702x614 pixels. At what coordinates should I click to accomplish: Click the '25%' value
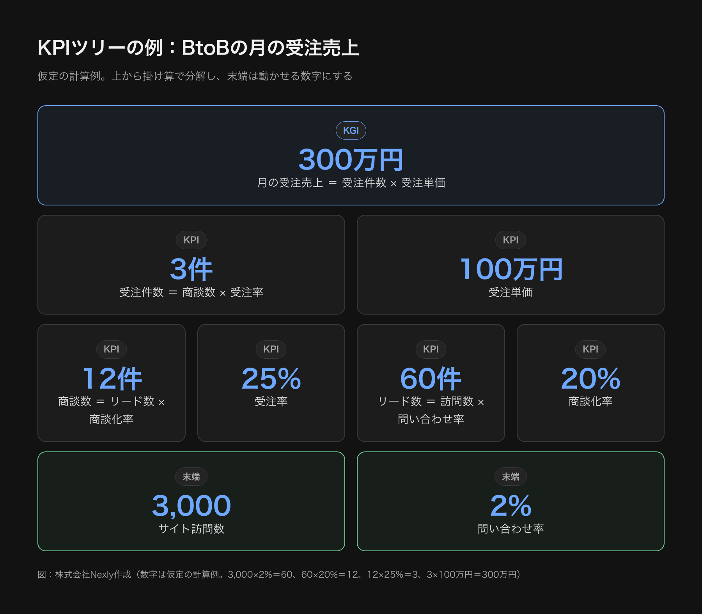271,378
